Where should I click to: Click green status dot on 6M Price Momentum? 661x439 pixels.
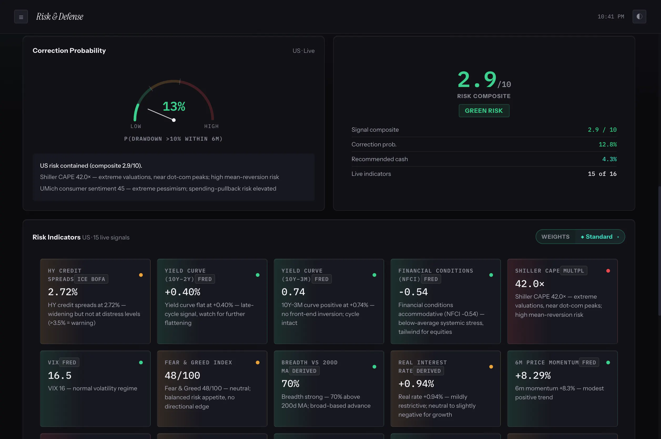(608, 362)
